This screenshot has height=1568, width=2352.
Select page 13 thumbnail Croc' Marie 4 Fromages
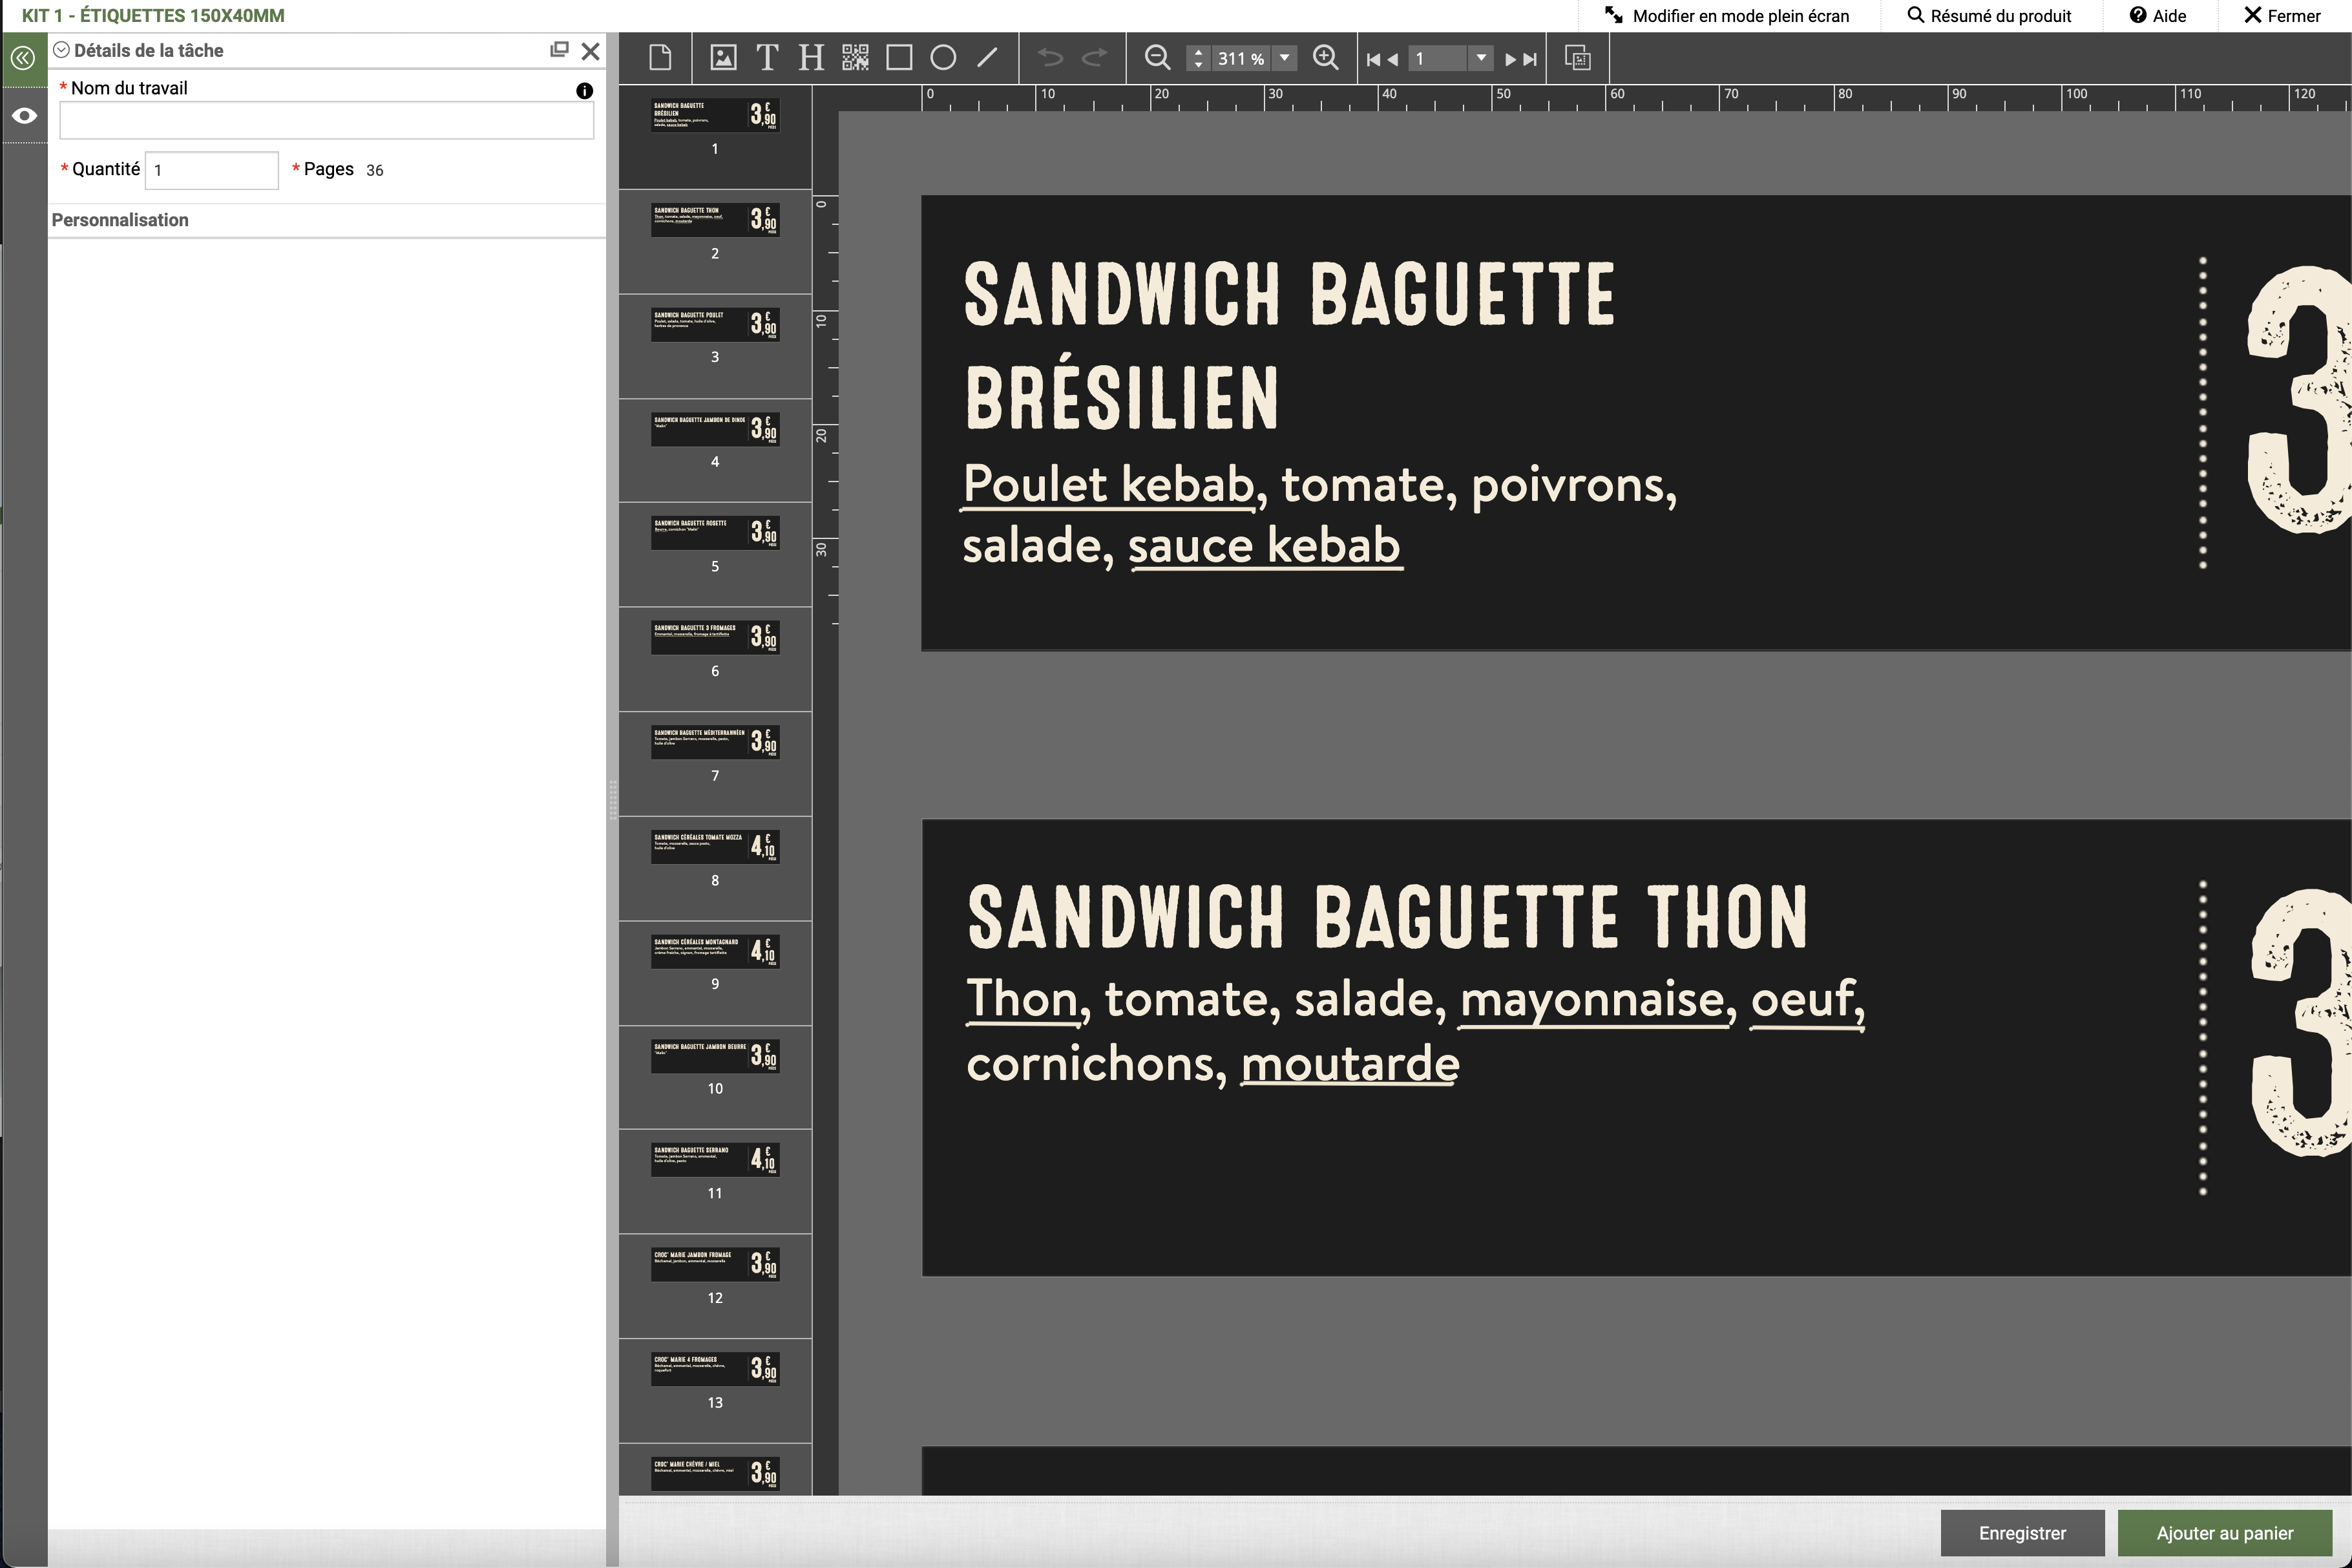pos(715,1369)
